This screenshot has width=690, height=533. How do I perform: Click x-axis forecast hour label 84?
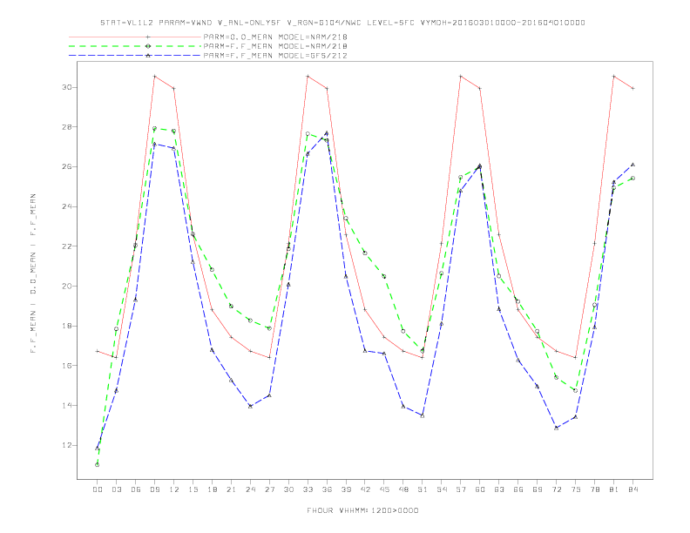coord(633,489)
